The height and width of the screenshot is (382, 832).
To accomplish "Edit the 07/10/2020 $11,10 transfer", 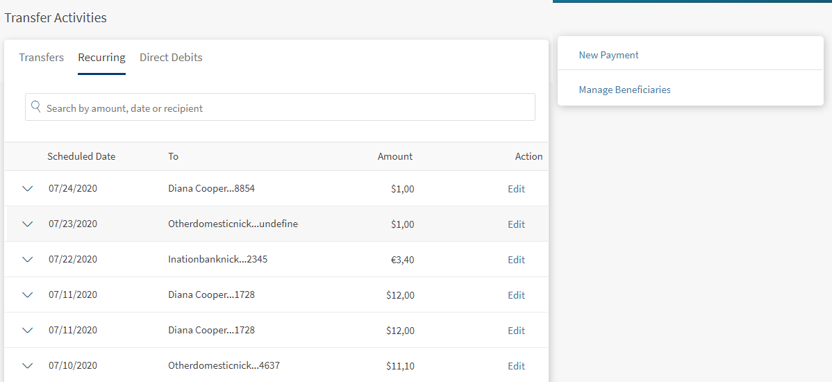I will [516, 366].
